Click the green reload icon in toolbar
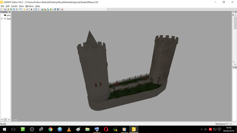 11,9
